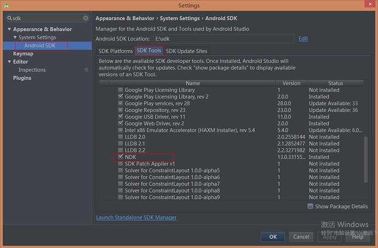Screen dimensions: 378x248
Task: Collapse the System Settings node
Action: point(15,38)
